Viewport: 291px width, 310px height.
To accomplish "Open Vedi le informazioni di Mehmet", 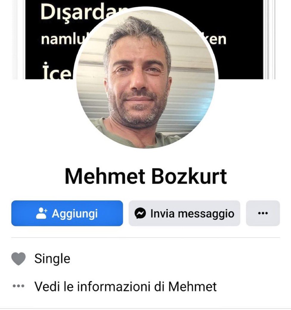I will click(126, 286).
